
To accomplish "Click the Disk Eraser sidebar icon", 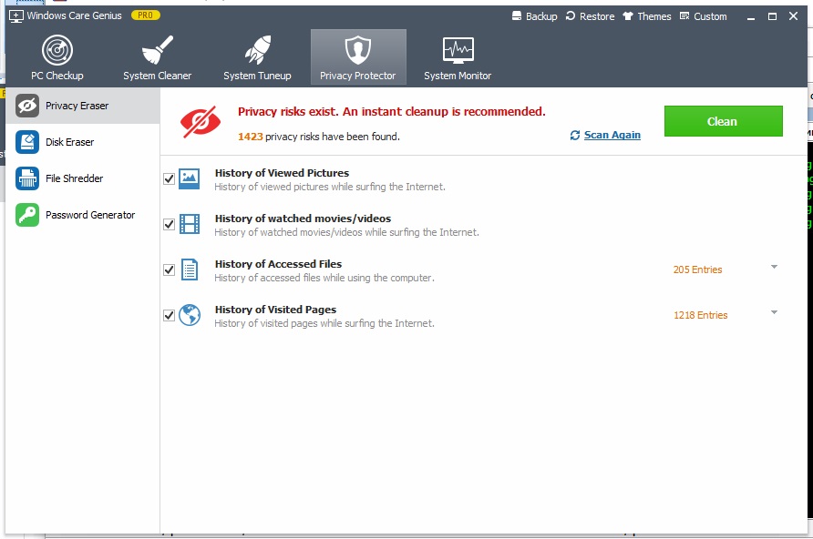I will (27, 142).
